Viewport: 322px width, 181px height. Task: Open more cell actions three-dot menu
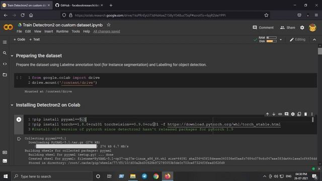[x=312, y=114]
